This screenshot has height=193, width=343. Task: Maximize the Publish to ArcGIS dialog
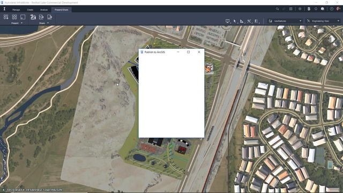point(188,52)
